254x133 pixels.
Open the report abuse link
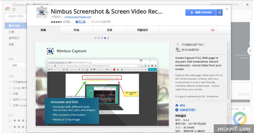[x=188, y=110]
